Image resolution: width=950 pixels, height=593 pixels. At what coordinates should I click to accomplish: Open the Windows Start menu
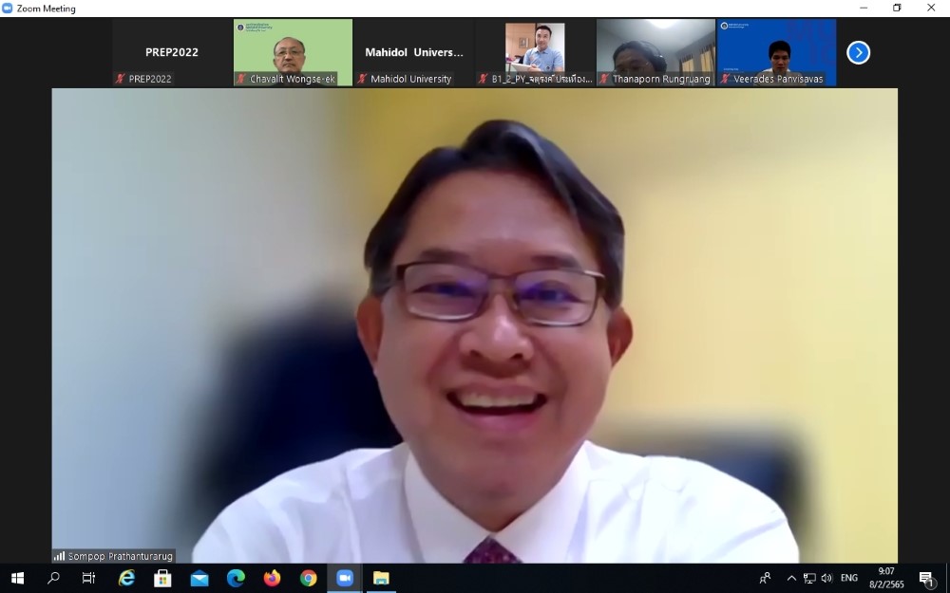click(17, 578)
